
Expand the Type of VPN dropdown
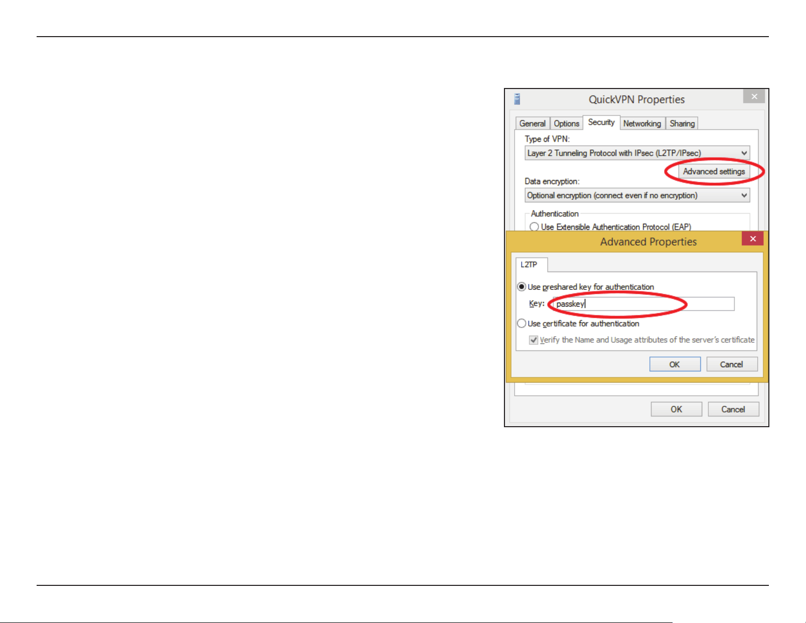(x=637, y=153)
